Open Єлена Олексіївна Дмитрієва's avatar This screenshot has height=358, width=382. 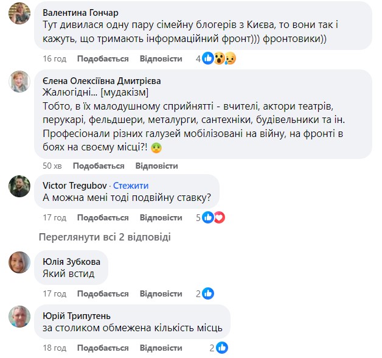19,82
